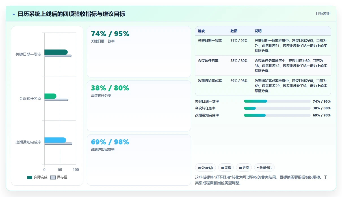342x197 pixels.
Task: Click progress value 69% / 98%
Action: 322,115
